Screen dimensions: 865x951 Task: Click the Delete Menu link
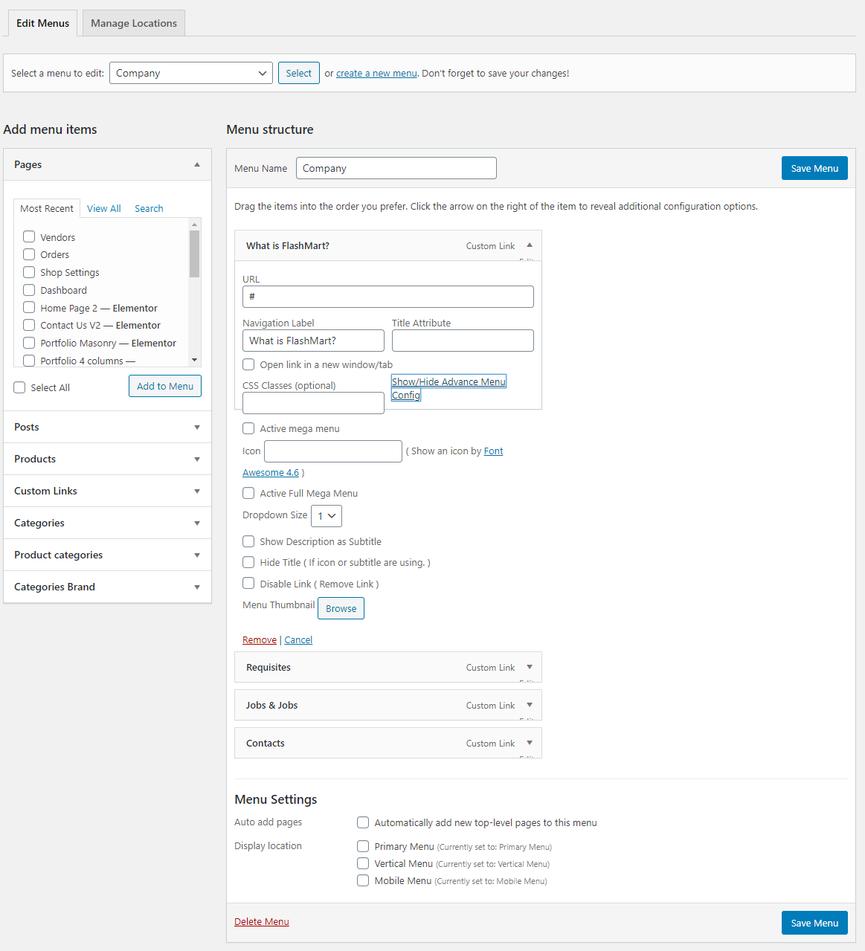262,921
